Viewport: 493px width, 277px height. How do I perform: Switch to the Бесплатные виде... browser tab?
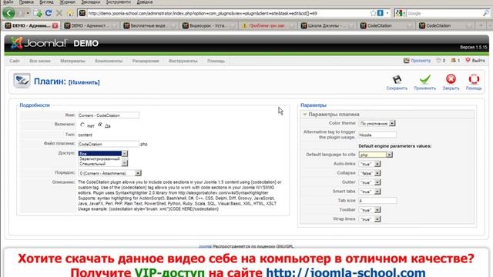click(149, 25)
